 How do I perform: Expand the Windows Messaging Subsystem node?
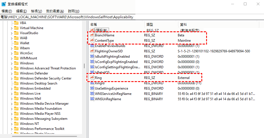click(x=12, y=119)
